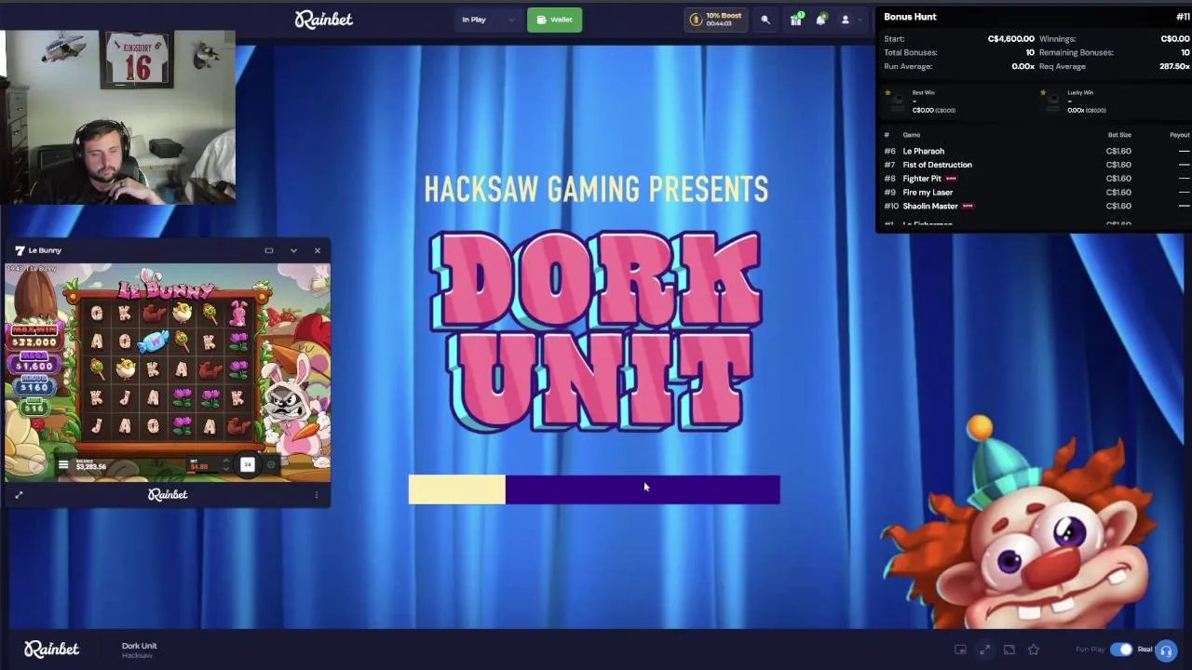Open Le Bunny hamburger menu
Screen dimensions: 1192x670
click(x=63, y=465)
